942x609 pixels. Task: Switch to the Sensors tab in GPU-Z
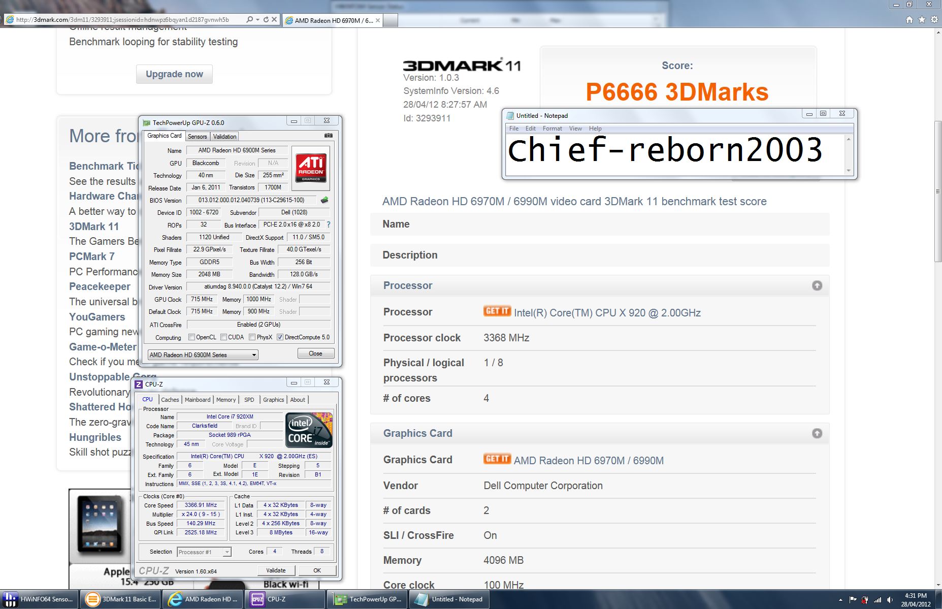(197, 136)
